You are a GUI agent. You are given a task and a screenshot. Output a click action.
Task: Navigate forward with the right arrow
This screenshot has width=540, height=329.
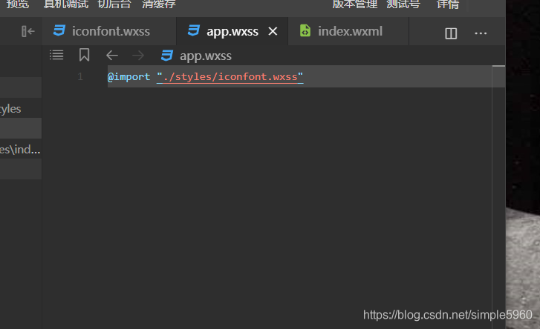coord(138,56)
